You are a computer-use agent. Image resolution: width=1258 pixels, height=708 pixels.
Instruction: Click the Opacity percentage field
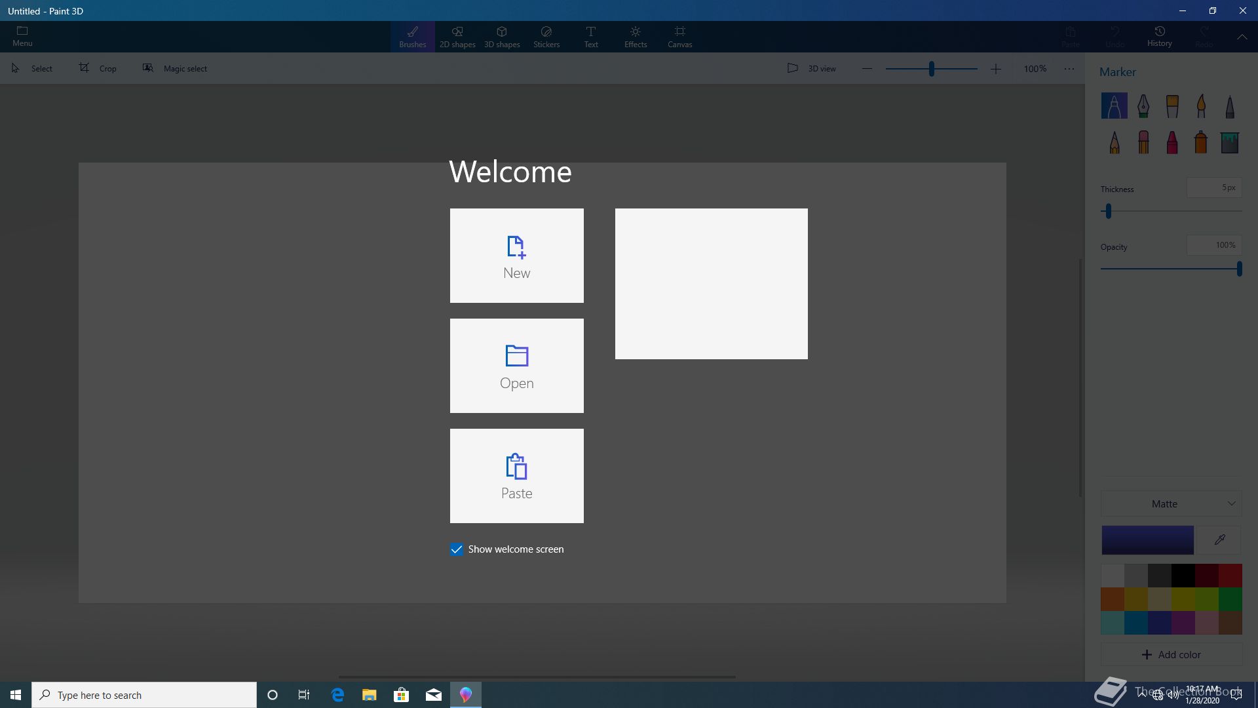(1214, 245)
